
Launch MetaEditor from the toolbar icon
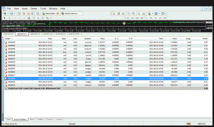click(58, 13)
